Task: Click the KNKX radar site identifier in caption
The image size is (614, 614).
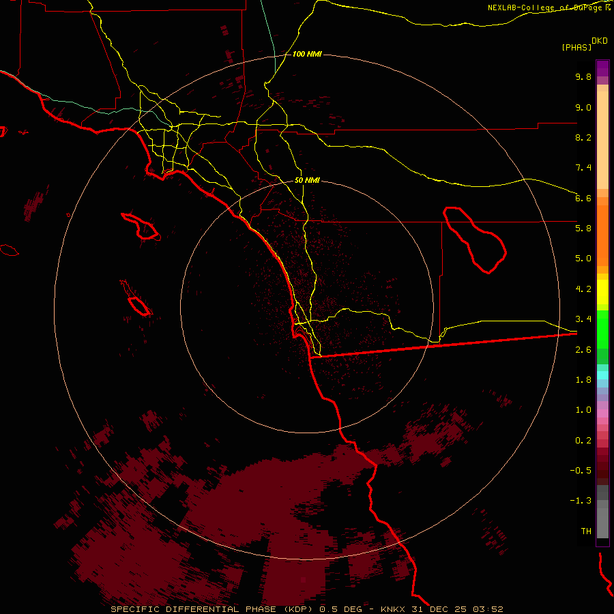Action: click(x=394, y=609)
